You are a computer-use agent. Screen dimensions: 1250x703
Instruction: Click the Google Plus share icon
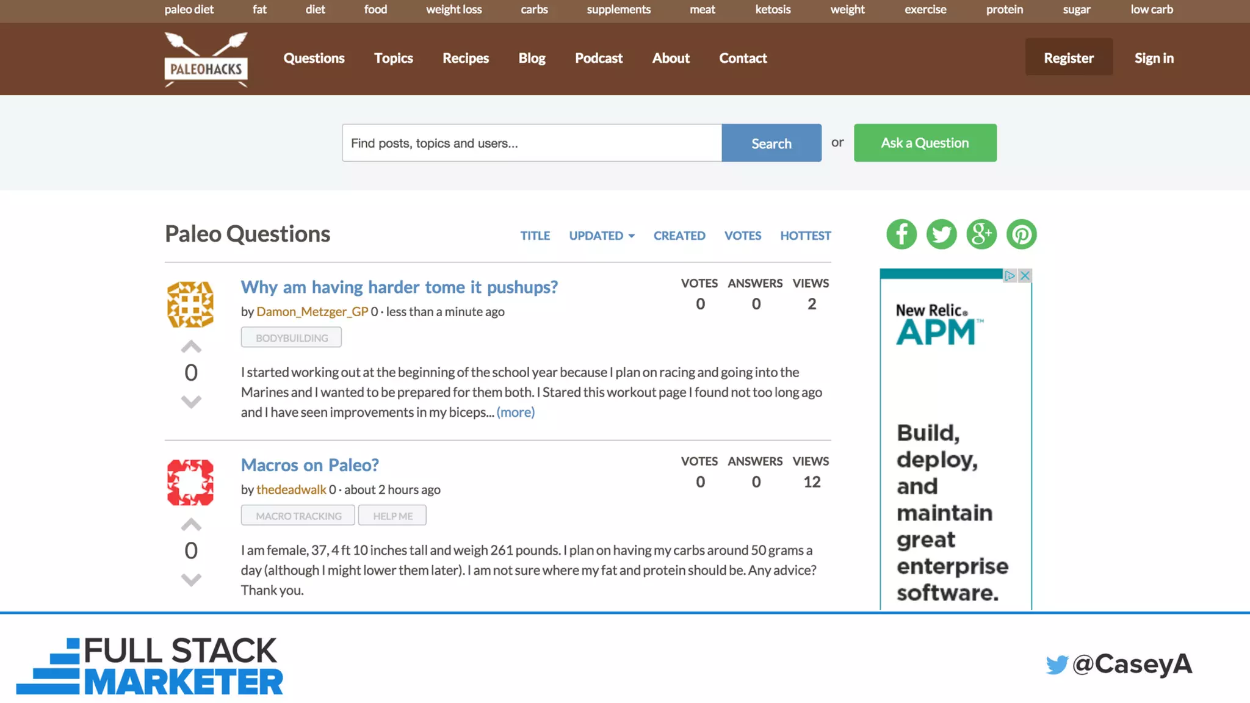[x=981, y=234]
